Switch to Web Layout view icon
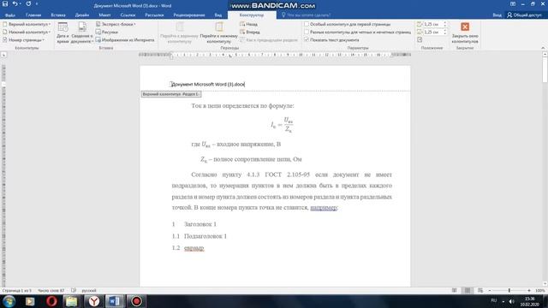 [480, 291]
